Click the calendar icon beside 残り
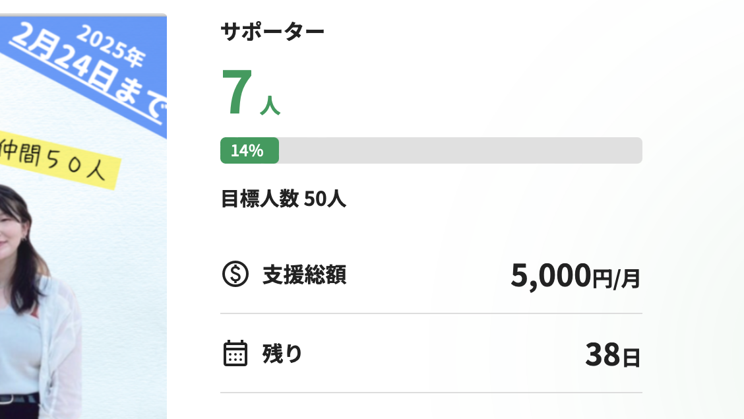744x419 pixels. pyautogui.click(x=235, y=354)
